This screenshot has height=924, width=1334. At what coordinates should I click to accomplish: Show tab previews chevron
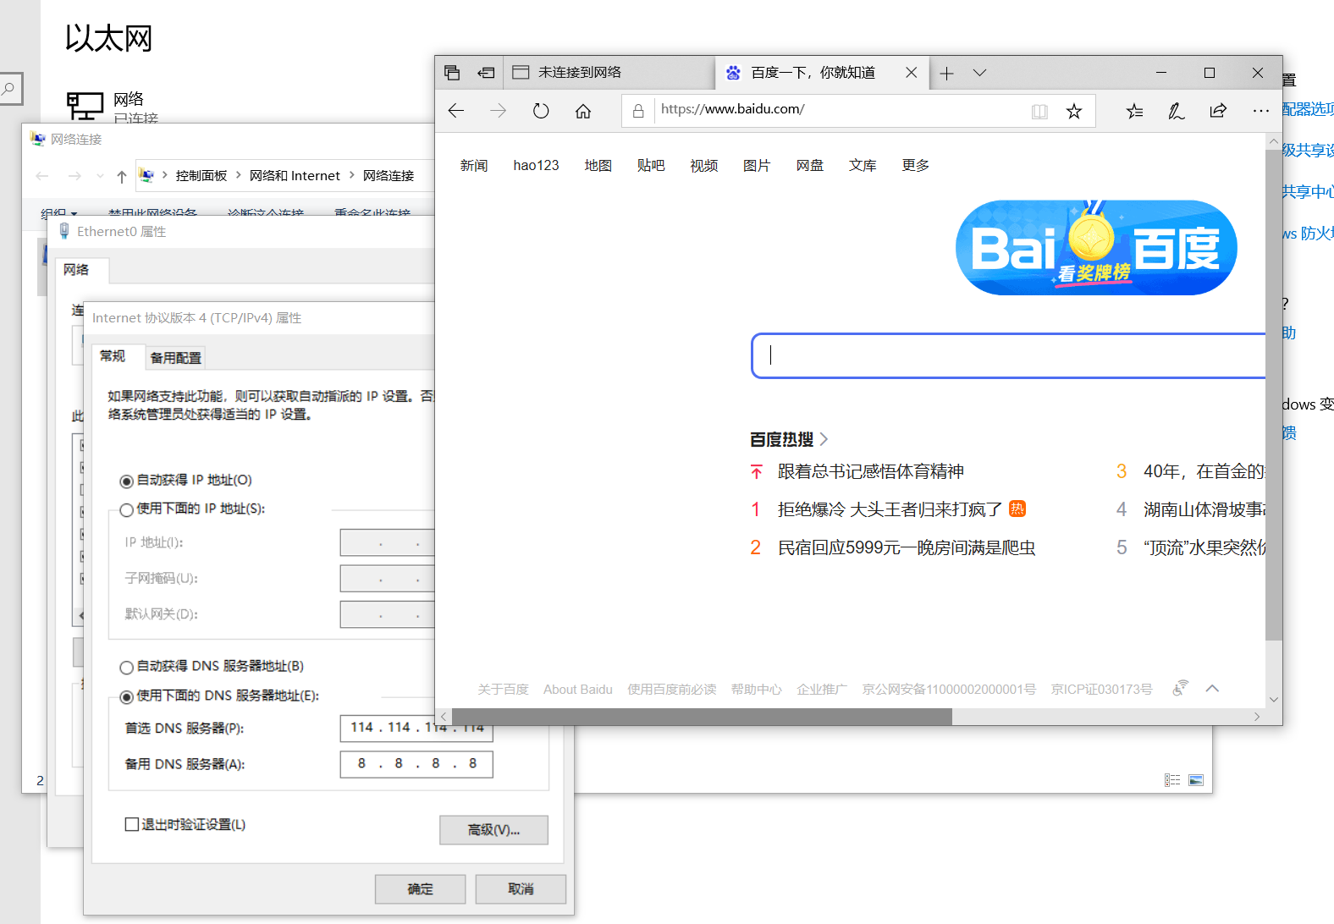tap(979, 74)
